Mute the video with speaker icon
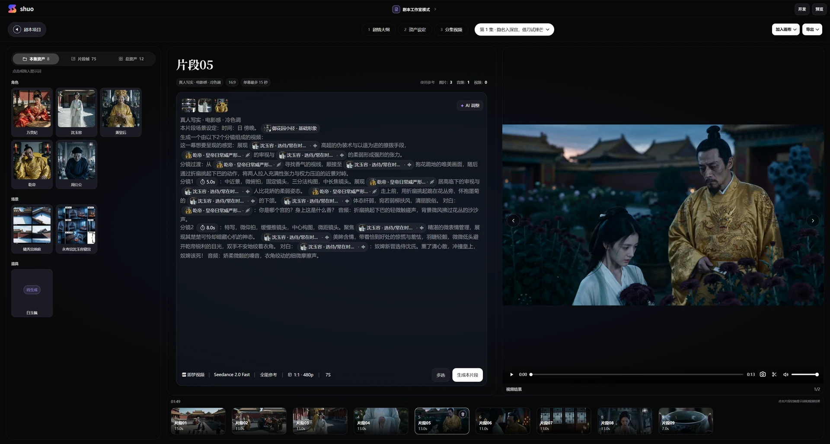Viewport: 830px width, 444px height. coord(786,374)
